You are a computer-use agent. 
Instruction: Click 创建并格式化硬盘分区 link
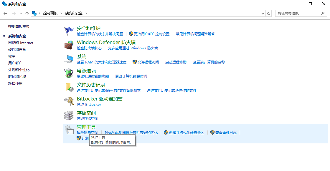[x=187, y=133]
